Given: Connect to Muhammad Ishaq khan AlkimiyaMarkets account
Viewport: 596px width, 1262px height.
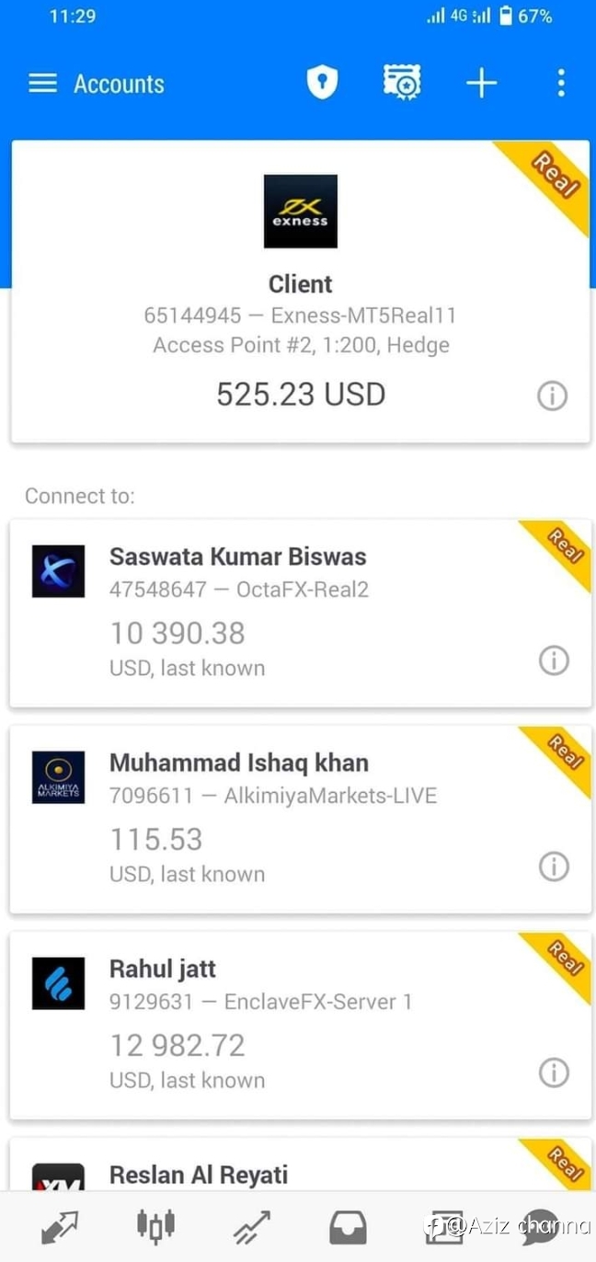Looking at the screenshot, I should 300,820.
